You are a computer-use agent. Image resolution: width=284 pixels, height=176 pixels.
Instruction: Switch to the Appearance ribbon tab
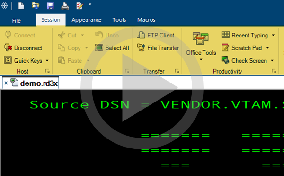click(x=87, y=20)
